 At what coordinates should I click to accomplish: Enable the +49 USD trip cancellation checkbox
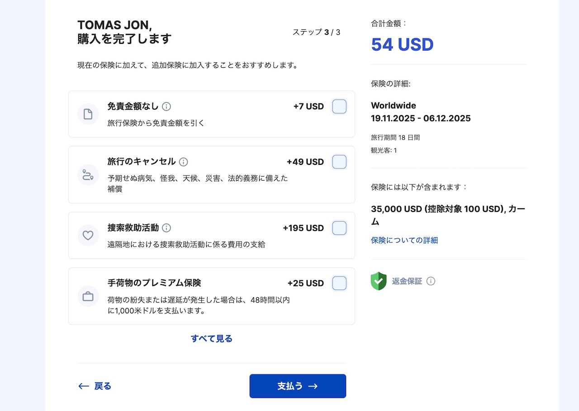click(339, 162)
